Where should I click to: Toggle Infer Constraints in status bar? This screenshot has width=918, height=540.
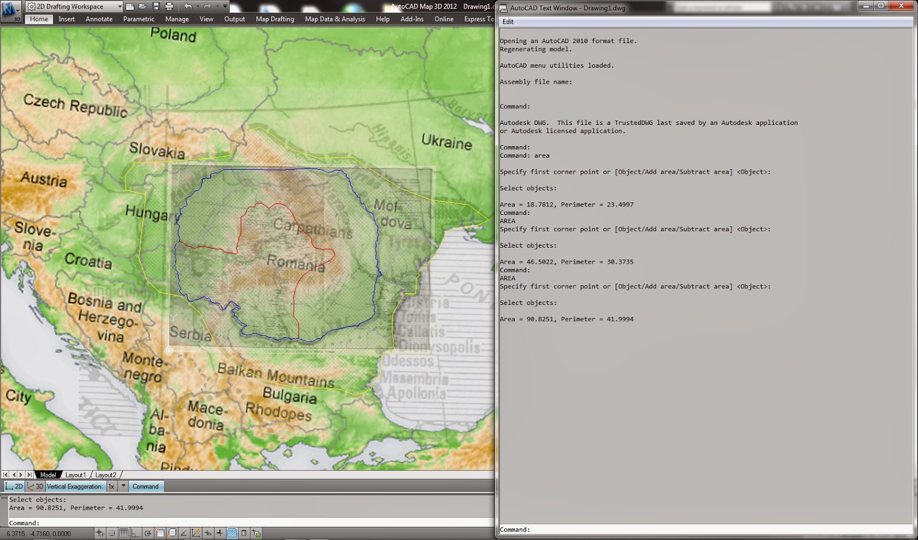pos(100,533)
